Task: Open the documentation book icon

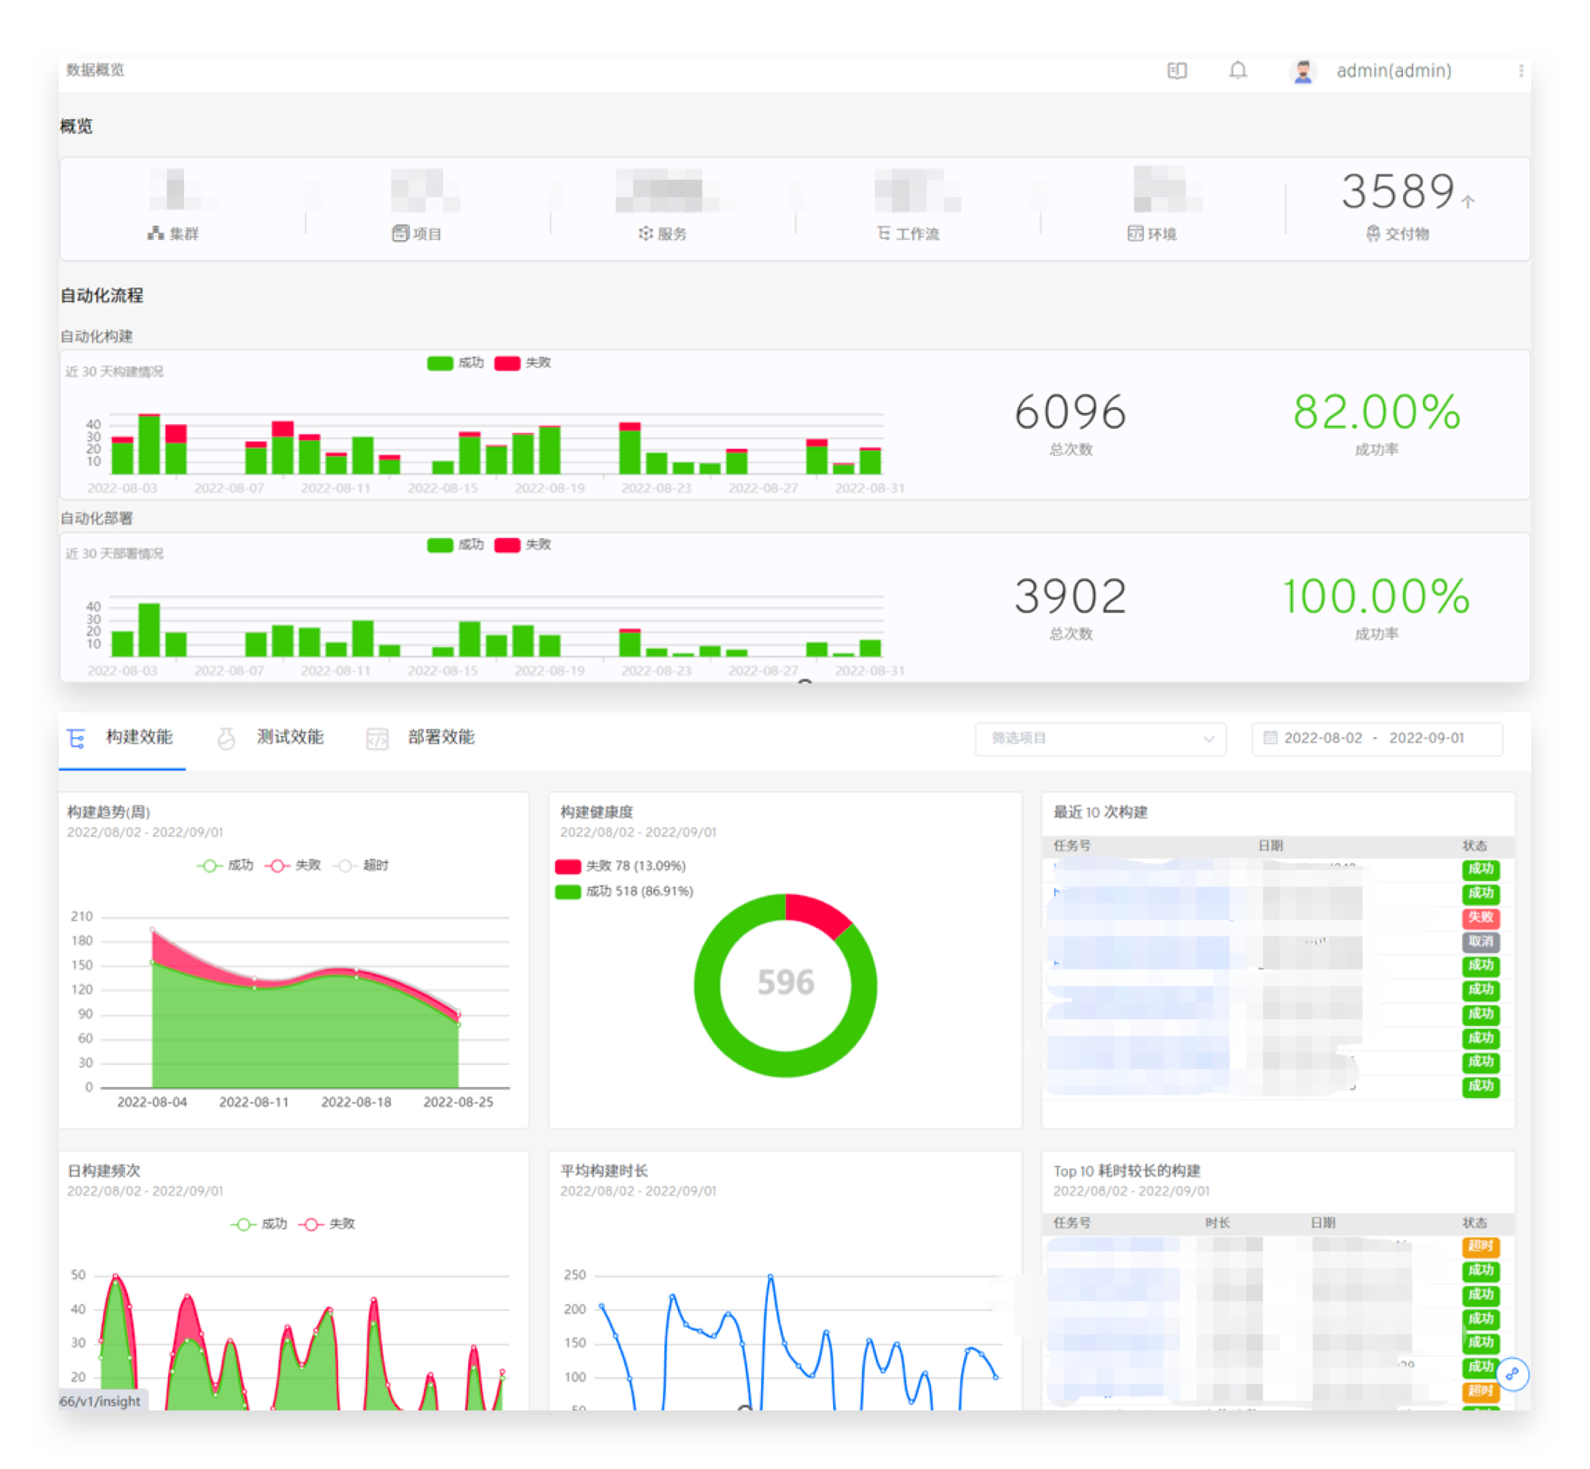Action: pos(1176,71)
